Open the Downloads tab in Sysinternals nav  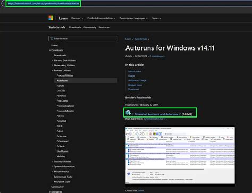tap(75, 27)
